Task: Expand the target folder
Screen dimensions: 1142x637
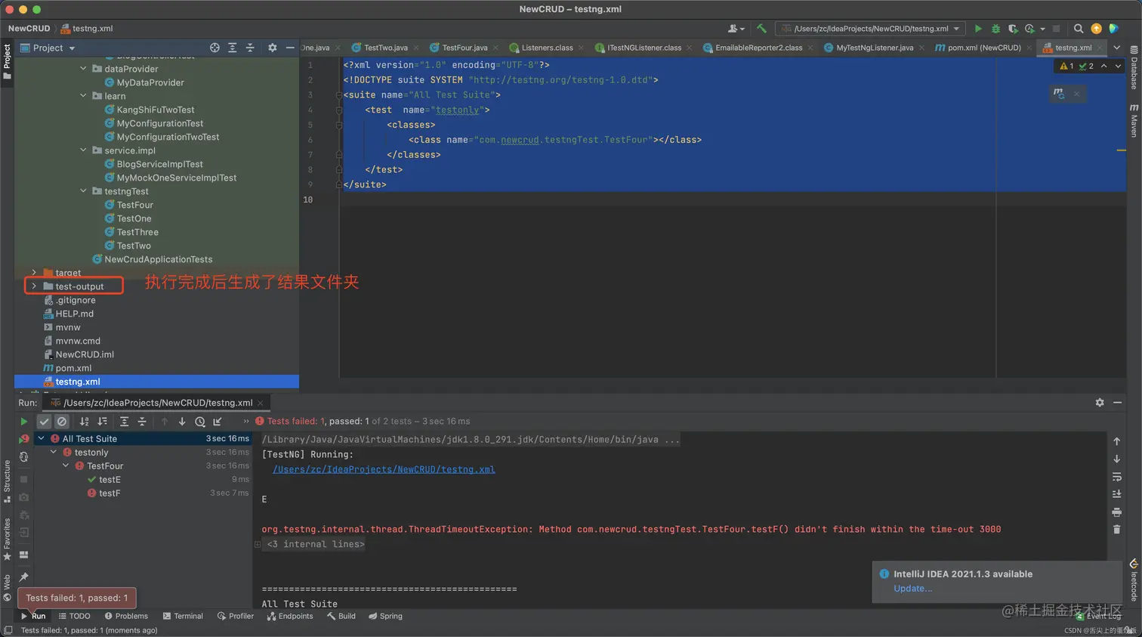Action: pyautogui.click(x=34, y=273)
